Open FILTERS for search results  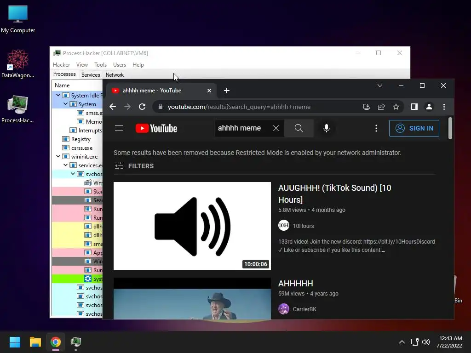click(134, 165)
